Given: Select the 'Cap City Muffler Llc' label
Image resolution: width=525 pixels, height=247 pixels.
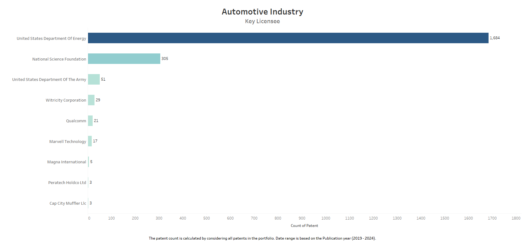Looking at the screenshot, I should click(x=68, y=203).
